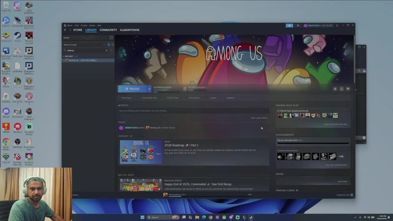Open the Games menu
Screen dimensions: 393x221
(x=92, y=25)
